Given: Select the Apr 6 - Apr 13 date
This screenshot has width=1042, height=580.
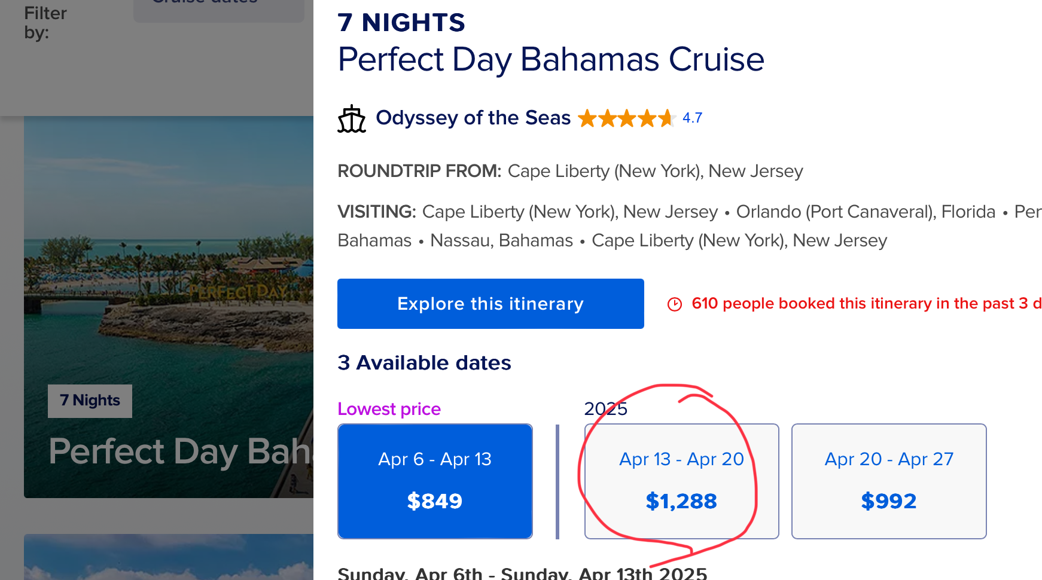Looking at the screenshot, I should click(x=435, y=481).
